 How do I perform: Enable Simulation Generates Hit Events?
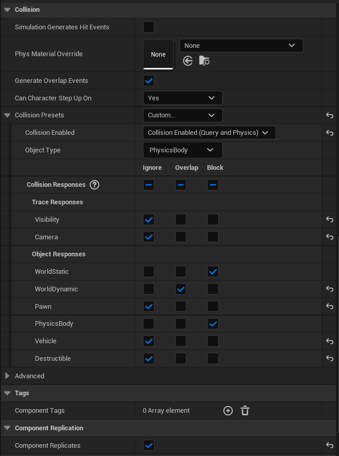[148, 27]
